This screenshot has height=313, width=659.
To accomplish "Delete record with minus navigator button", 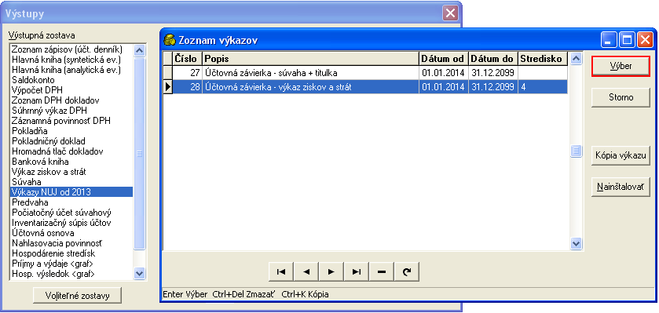I will coord(382,272).
